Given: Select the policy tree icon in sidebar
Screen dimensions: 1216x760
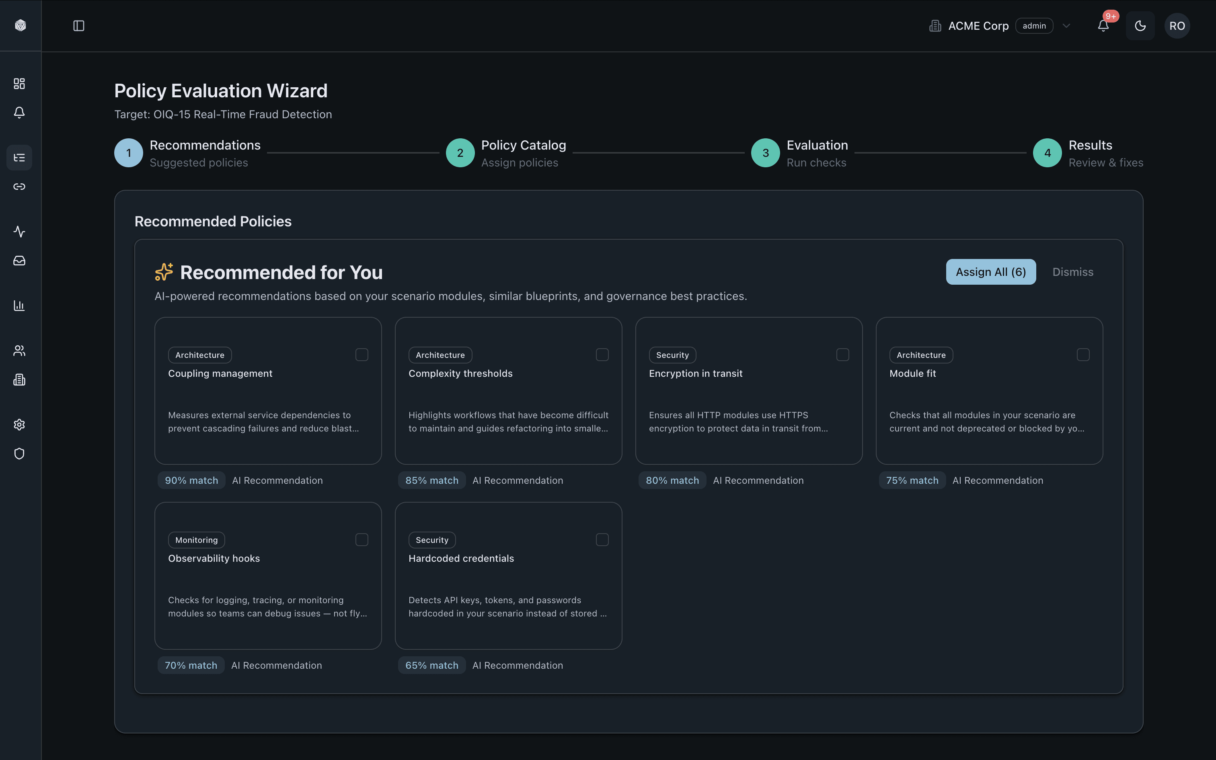Looking at the screenshot, I should (x=19, y=157).
